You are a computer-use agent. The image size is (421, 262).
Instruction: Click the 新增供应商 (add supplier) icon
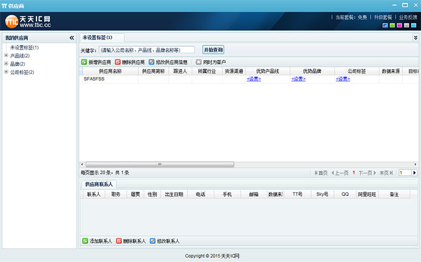(x=84, y=62)
